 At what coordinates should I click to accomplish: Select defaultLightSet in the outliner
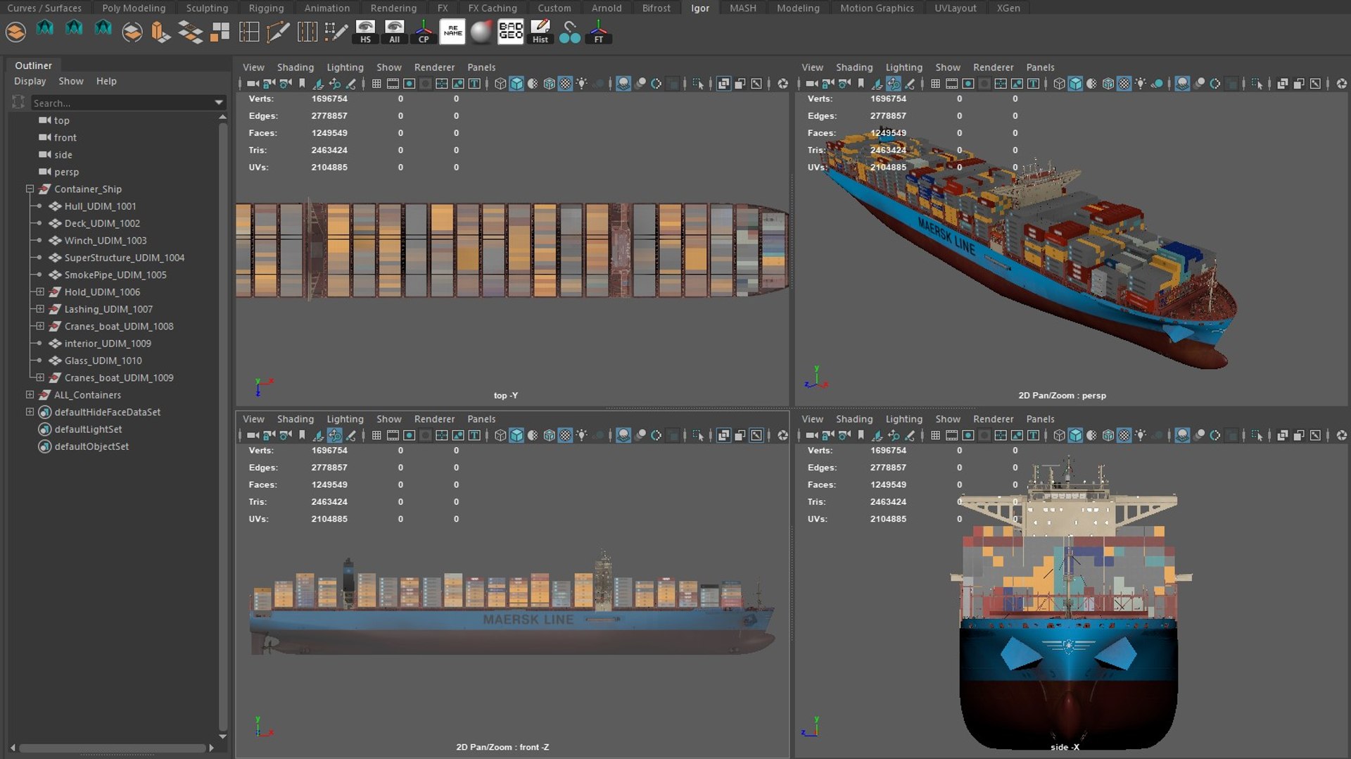click(x=88, y=429)
